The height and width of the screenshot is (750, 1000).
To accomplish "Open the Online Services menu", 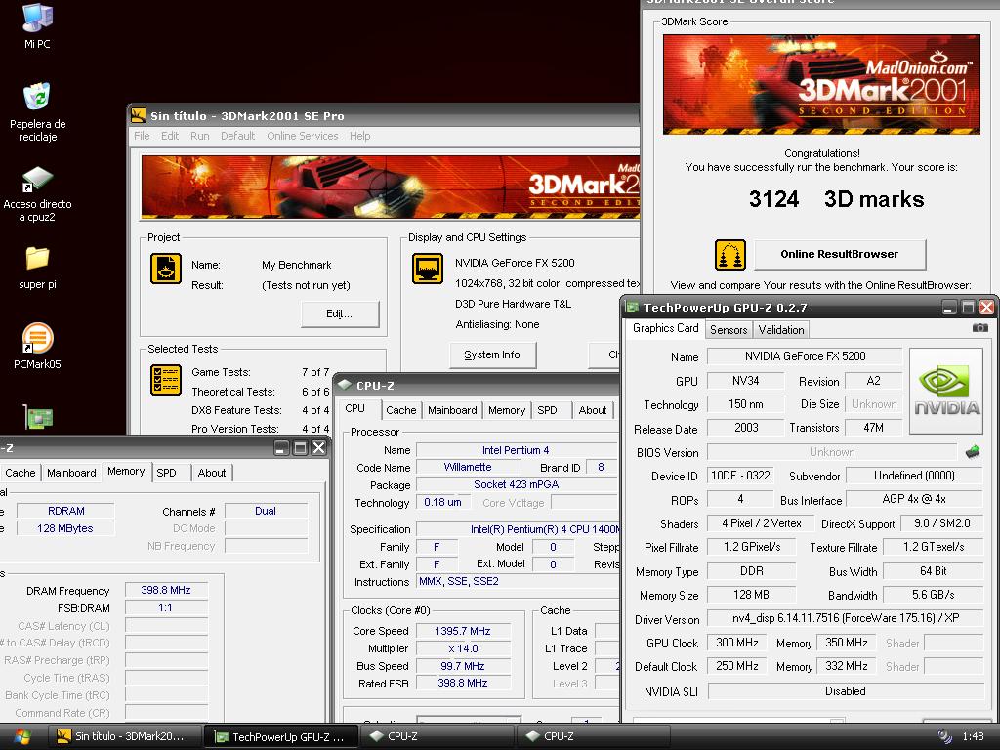I will pos(303,136).
